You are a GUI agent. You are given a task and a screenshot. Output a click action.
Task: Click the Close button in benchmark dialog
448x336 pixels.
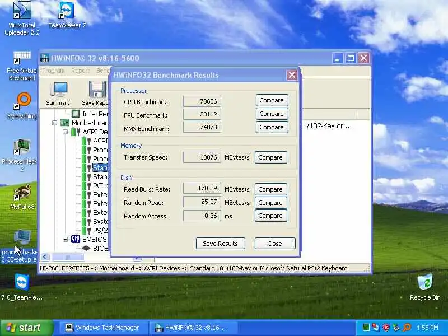275,244
